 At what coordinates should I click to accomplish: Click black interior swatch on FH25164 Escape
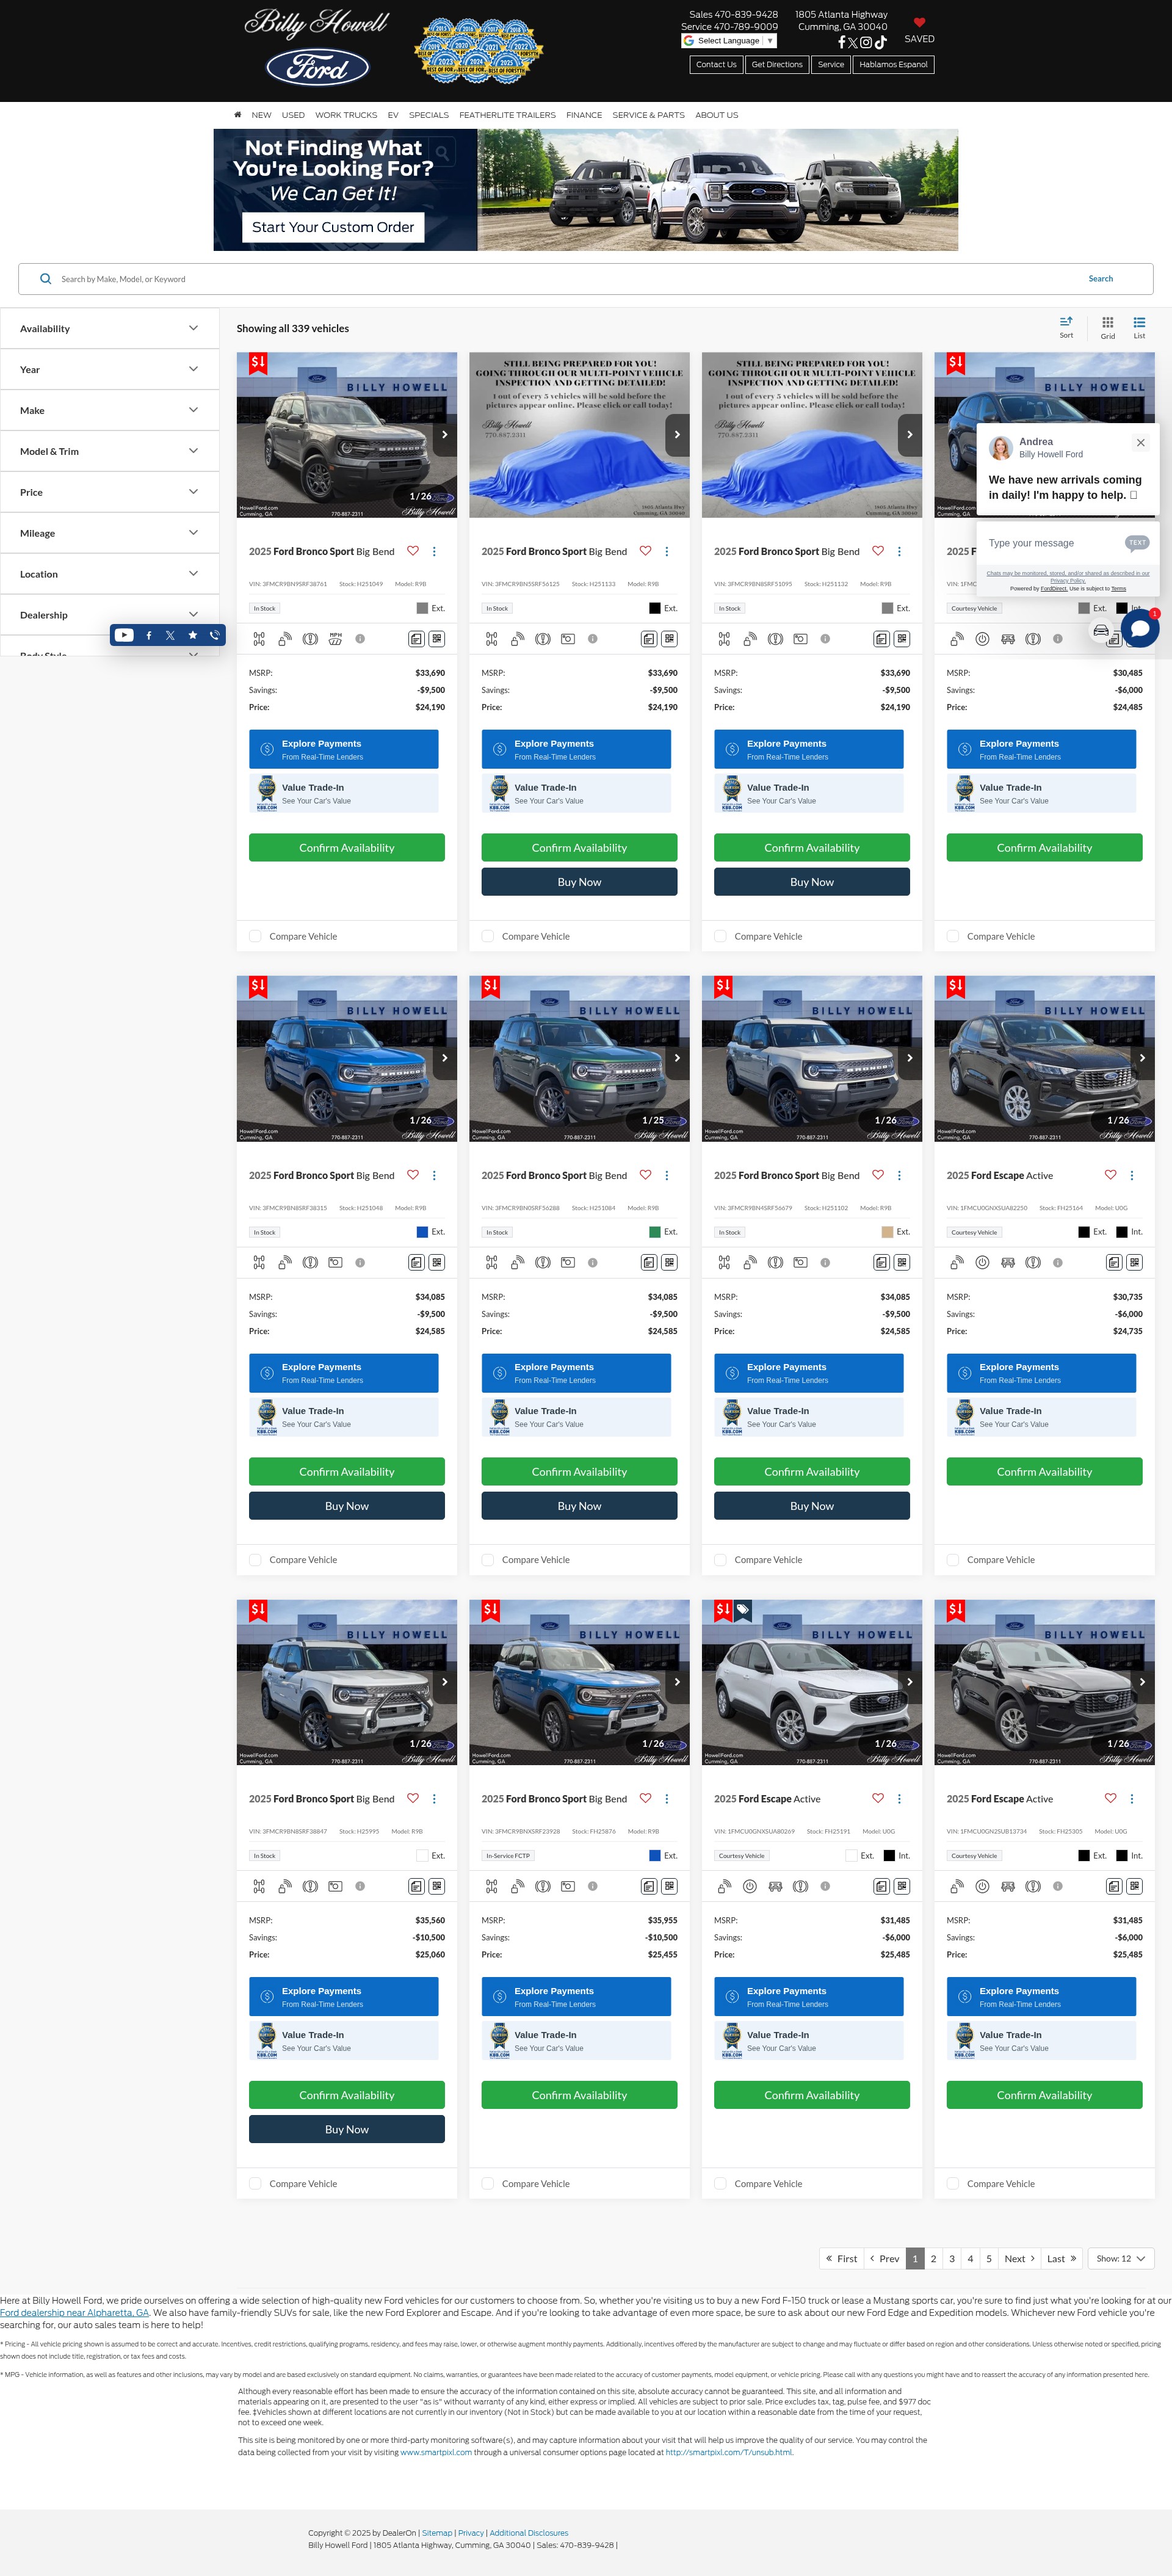click(x=1122, y=1232)
